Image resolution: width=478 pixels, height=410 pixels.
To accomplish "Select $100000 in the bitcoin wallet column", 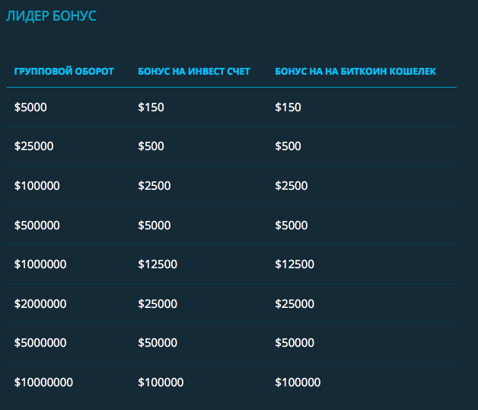I will (298, 383).
